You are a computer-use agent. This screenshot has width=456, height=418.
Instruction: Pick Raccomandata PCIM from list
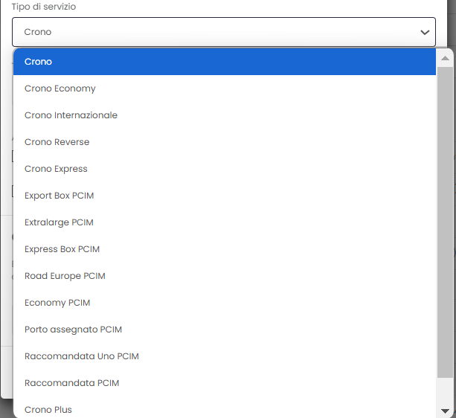pyautogui.click(x=225, y=382)
